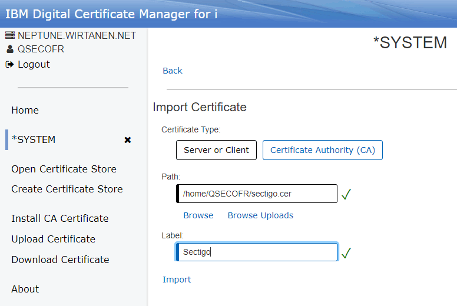The width and height of the screenshot is (457, 306).
Task: Click the Certificate Type: label
Action: click(191, 129)
